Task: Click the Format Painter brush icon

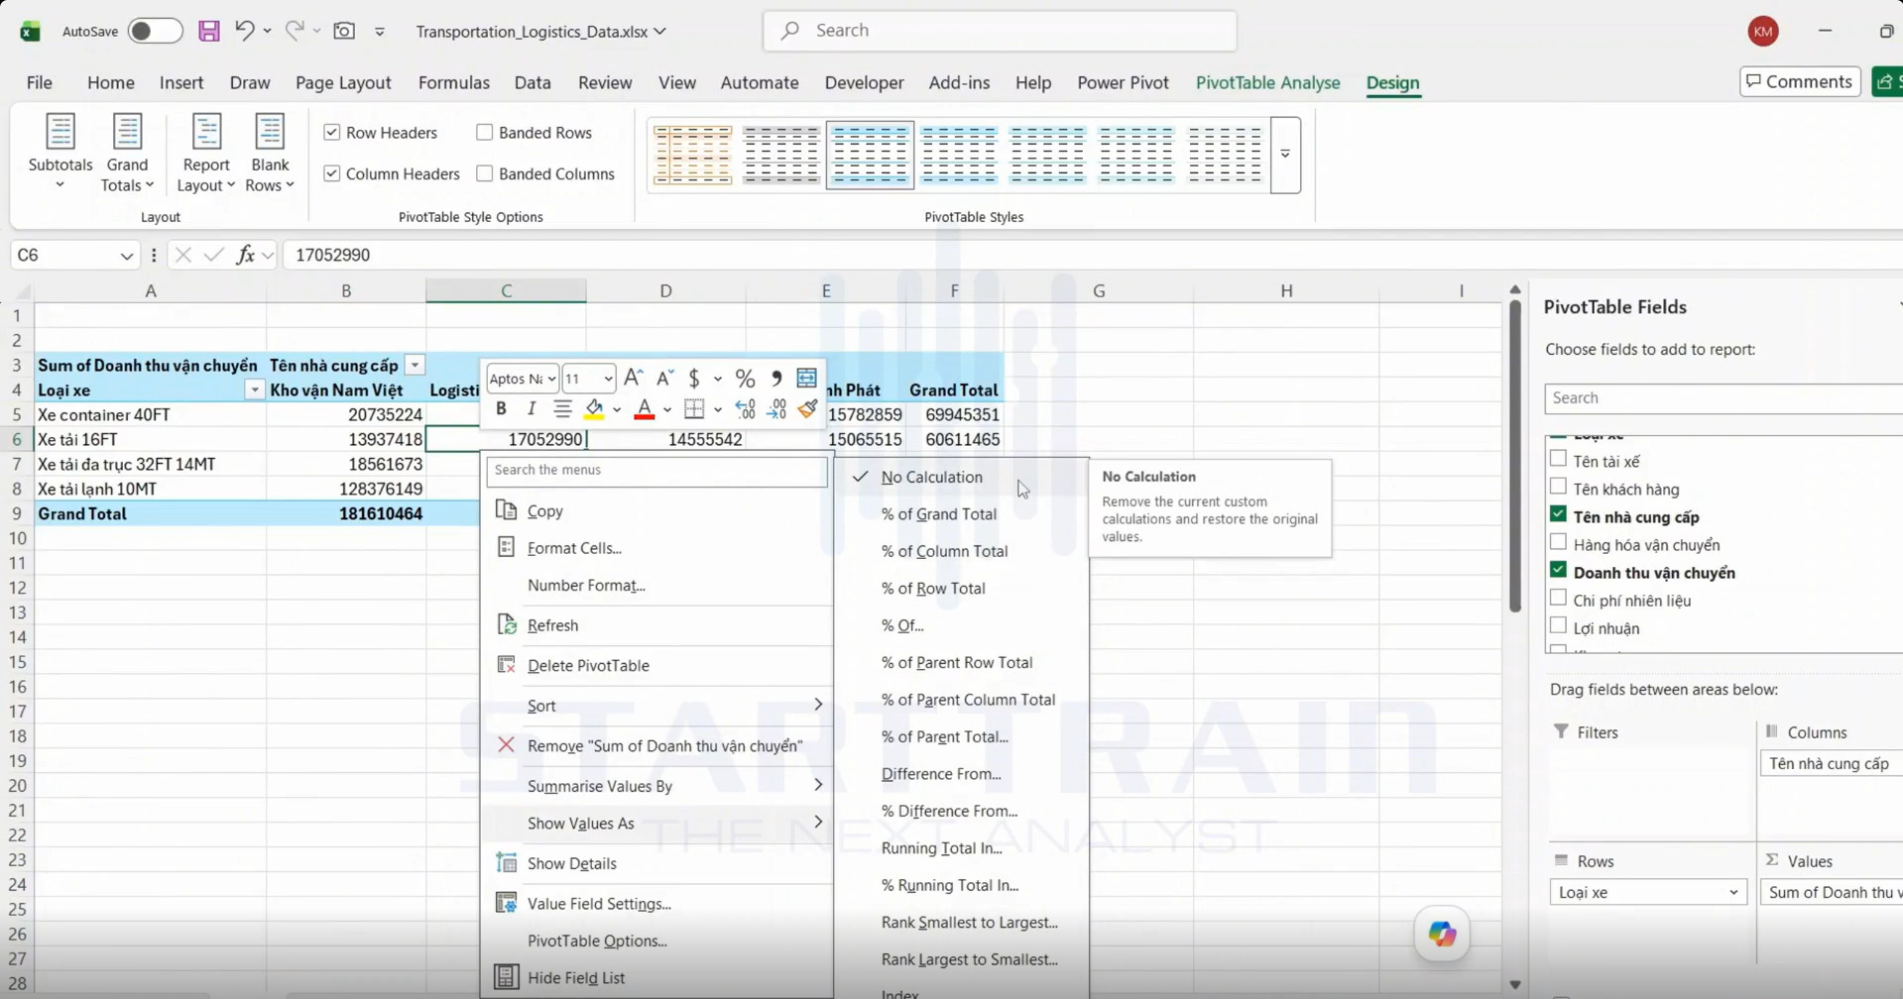Action: tap(807, 408)
